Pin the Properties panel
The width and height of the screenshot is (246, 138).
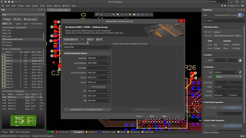pyautogui.click(x=241, y=10)
